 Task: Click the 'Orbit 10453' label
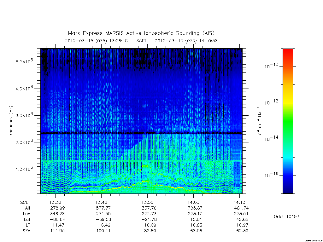pos(286,216)
